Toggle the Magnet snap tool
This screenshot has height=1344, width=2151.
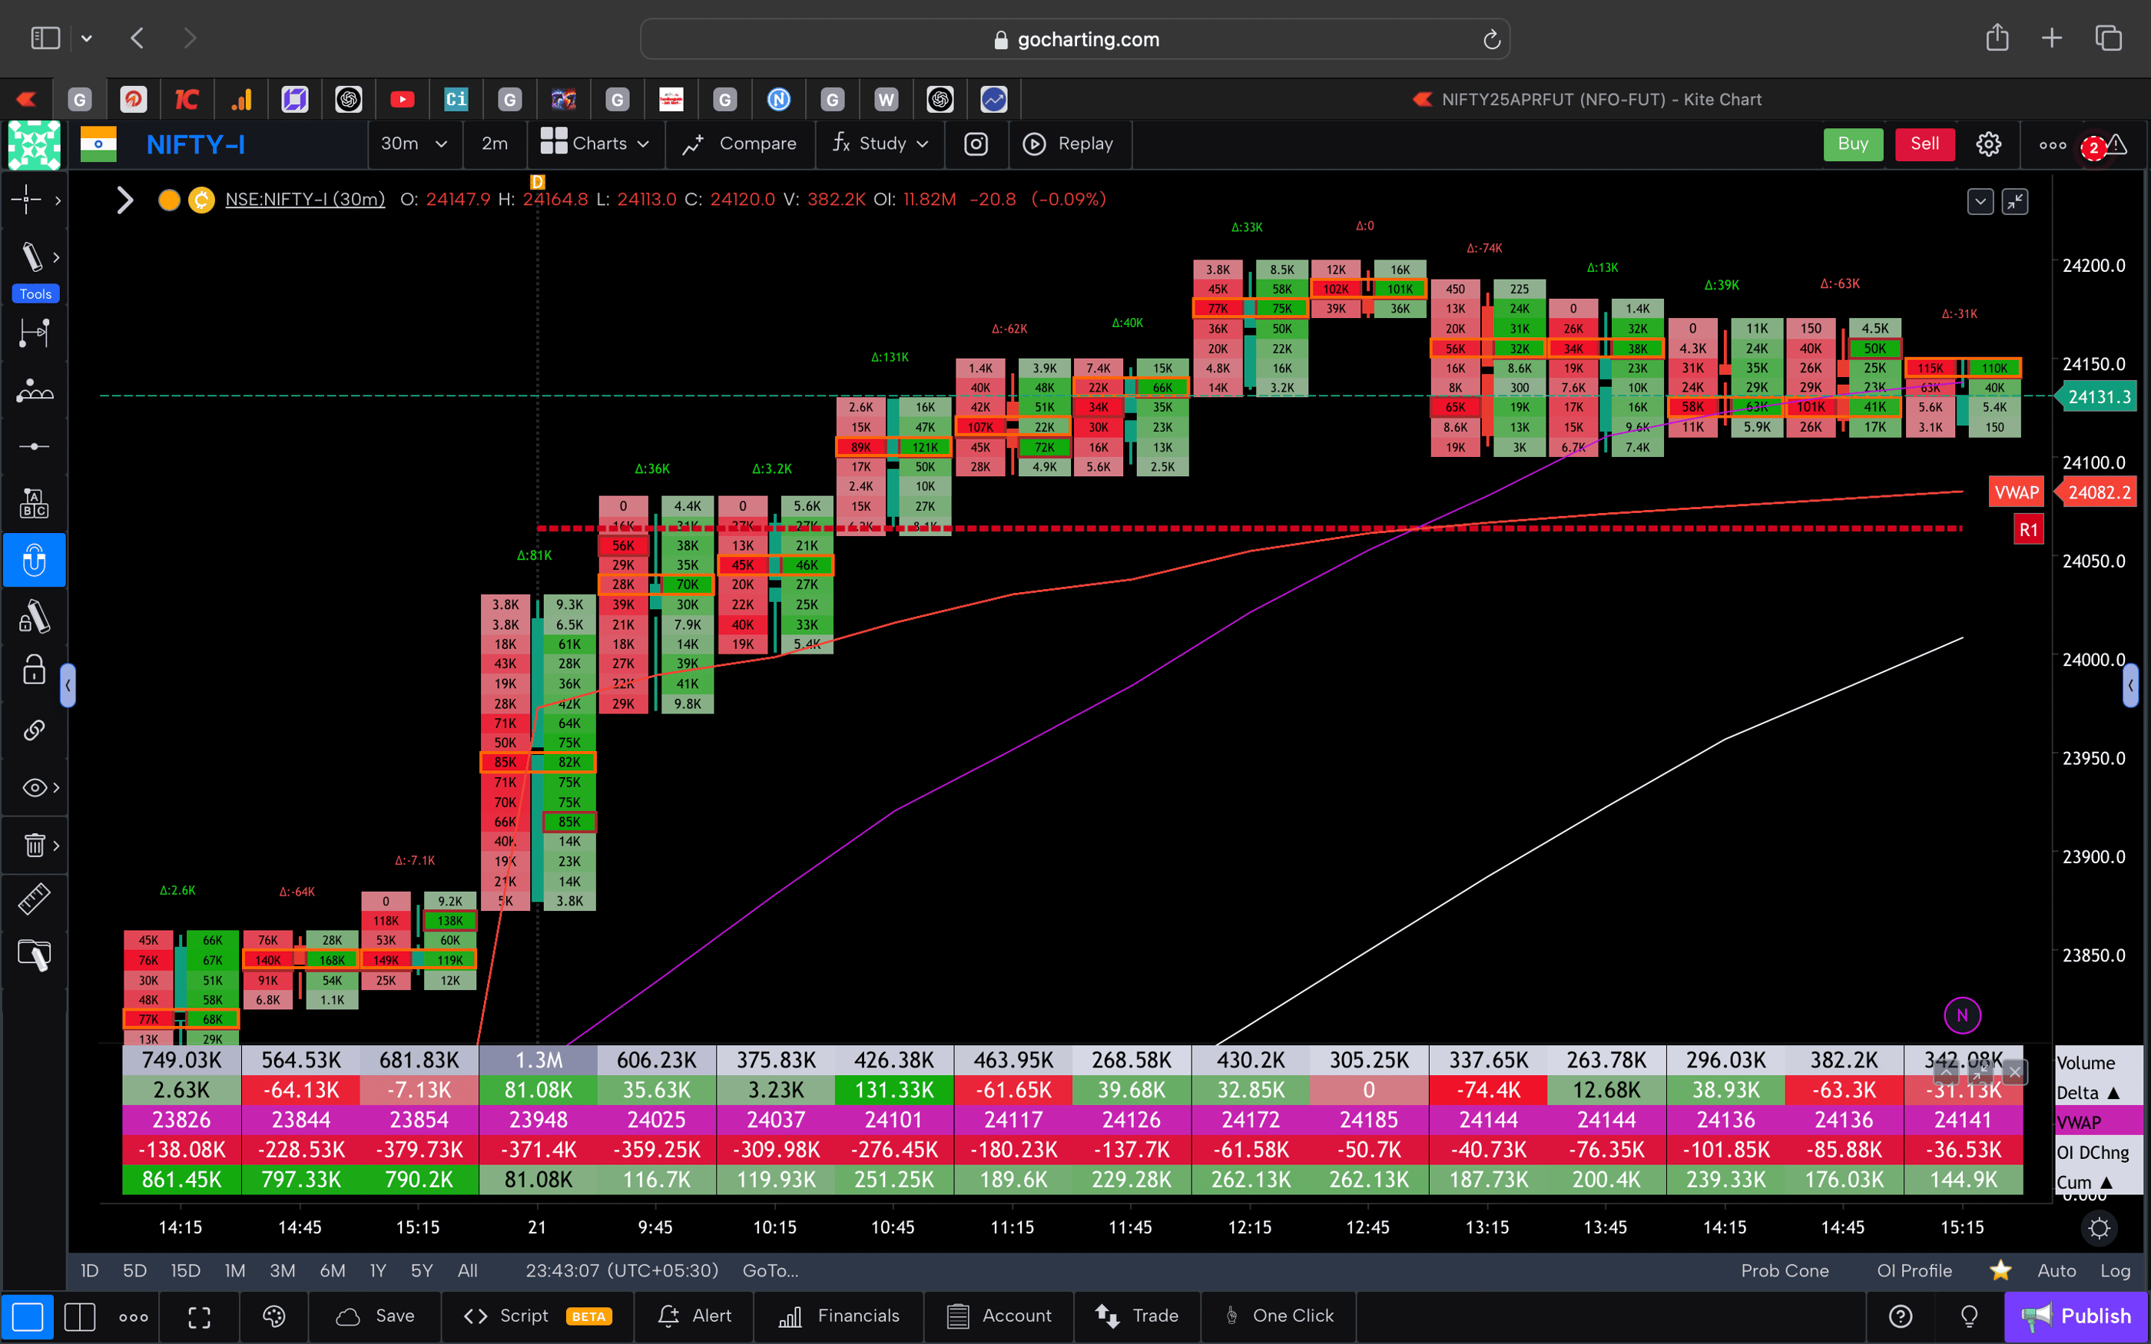(35, 560)
